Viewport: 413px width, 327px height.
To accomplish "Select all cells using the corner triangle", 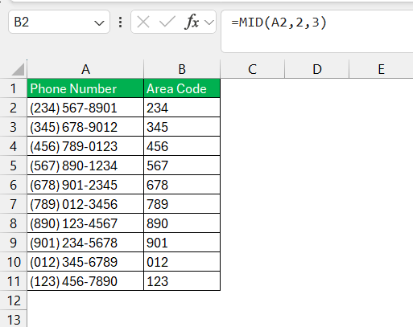I will point(18,69).
